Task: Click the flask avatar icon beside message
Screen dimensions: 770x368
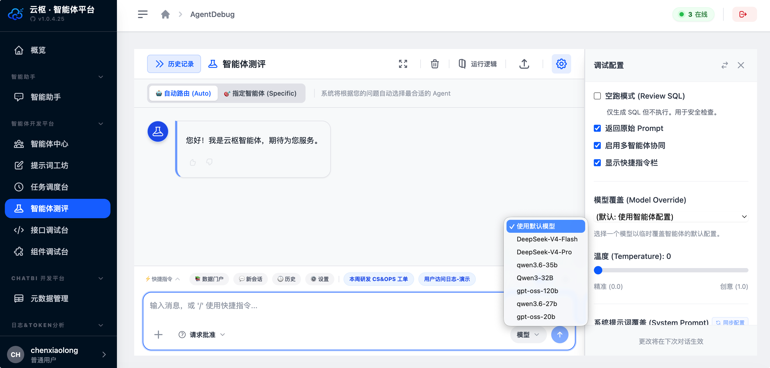Action: [x=158, y=131]
